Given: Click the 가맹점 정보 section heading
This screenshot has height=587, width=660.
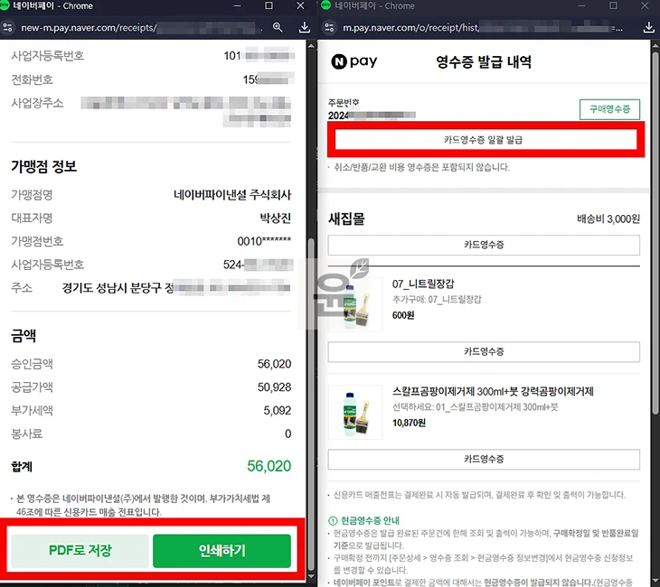Looking at the screenshot, I should click(43, 166).
